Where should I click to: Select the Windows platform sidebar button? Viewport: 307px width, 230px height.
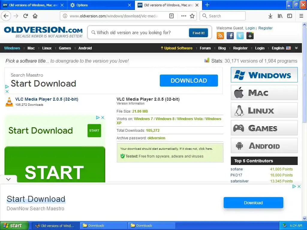[x=264, y=75]
